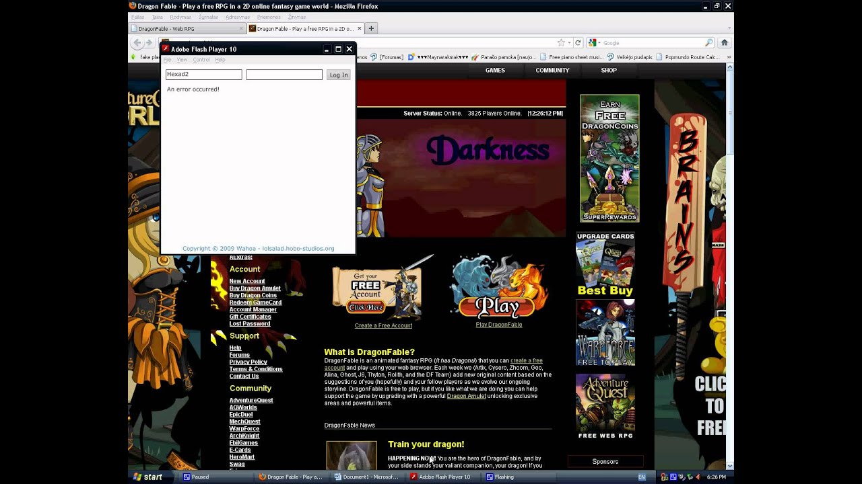This screenshot has width=862, height=484.
Task: Click 'Redeem GameCard' sidebar link
Action: (255, 302)
